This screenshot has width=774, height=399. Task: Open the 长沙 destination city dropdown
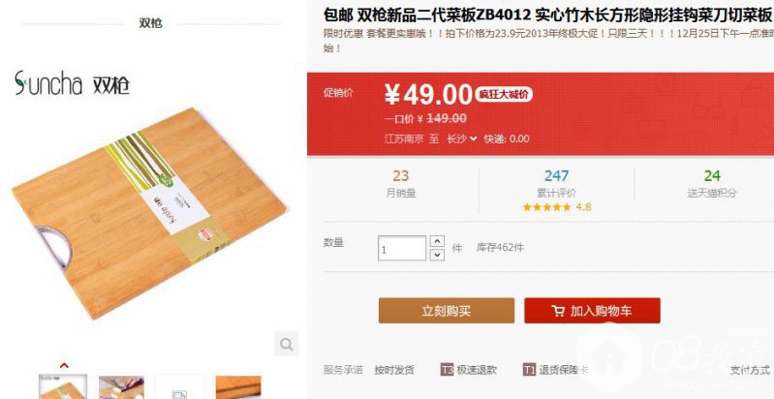(462, 138)
